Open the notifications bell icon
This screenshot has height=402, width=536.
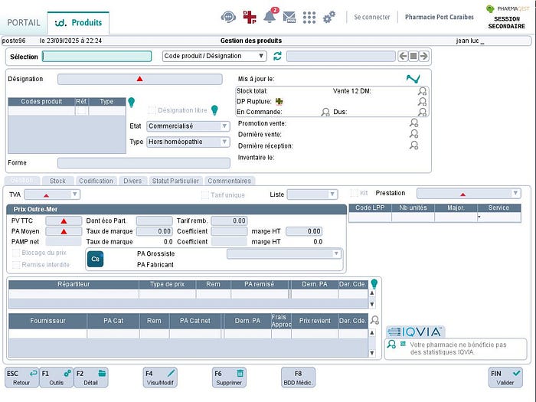[x=270, y=16]
